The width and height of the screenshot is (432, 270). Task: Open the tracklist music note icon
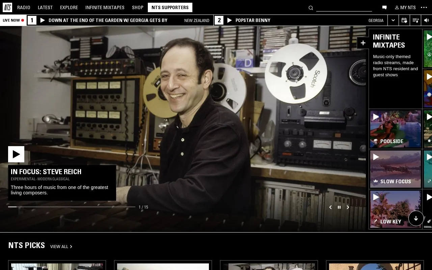(x=415, y=20)
